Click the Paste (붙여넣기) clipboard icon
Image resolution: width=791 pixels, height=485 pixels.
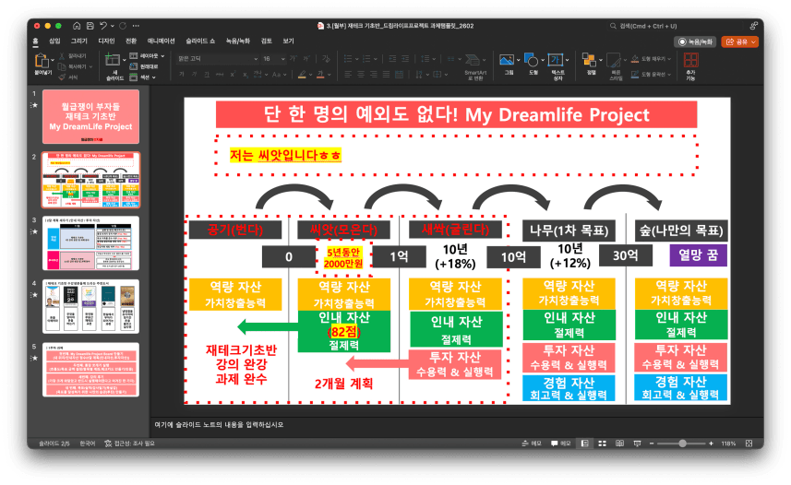pyautogui.click(x=43, y=63)
